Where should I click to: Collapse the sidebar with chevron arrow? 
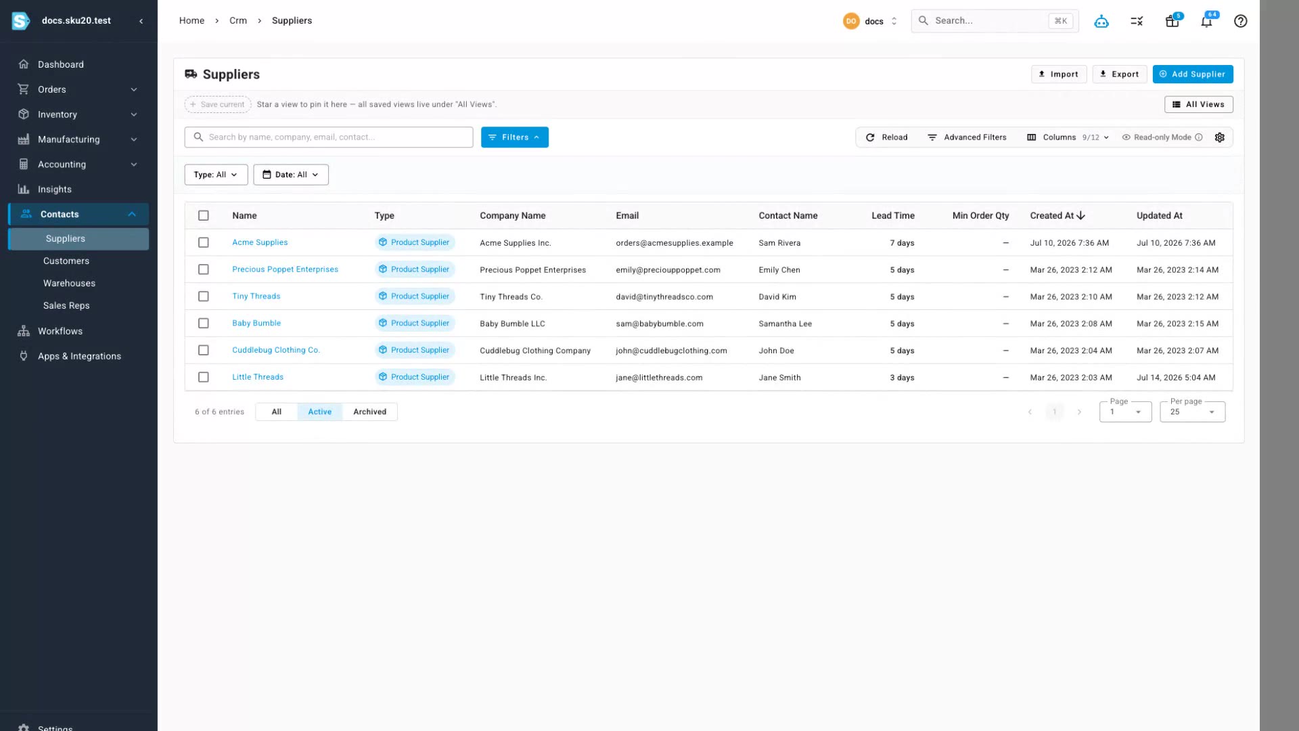pyautogui.click(x=141, y=21)
